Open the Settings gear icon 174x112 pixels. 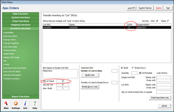tap(16, 104)
